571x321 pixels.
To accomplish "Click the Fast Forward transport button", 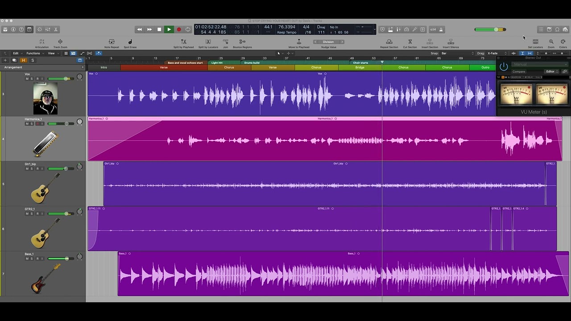I will click(149, 29).
